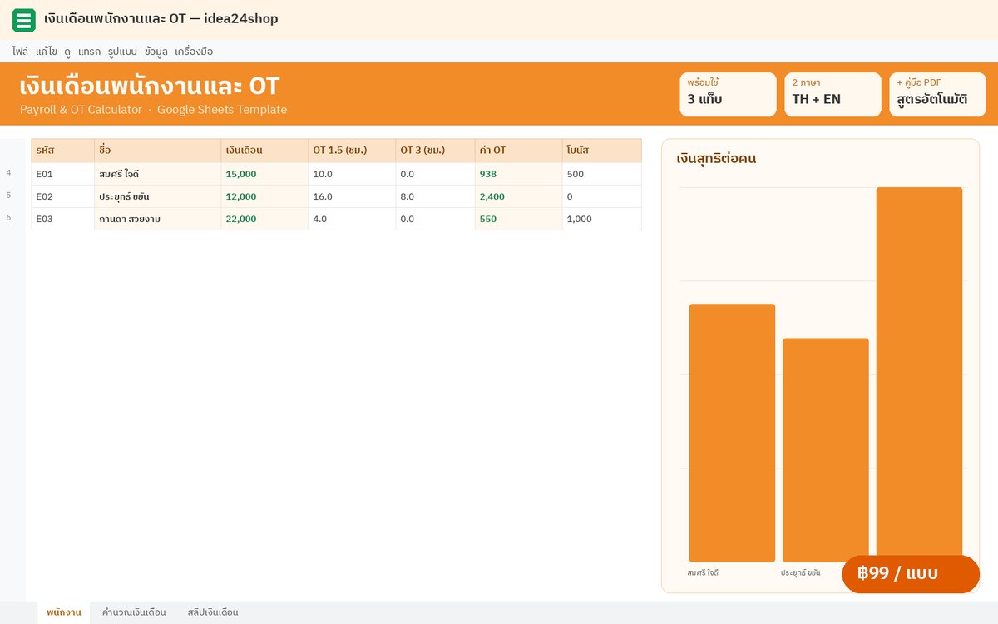Click OT 1.5 hours cell 16.0

click(x=352, y=196)
